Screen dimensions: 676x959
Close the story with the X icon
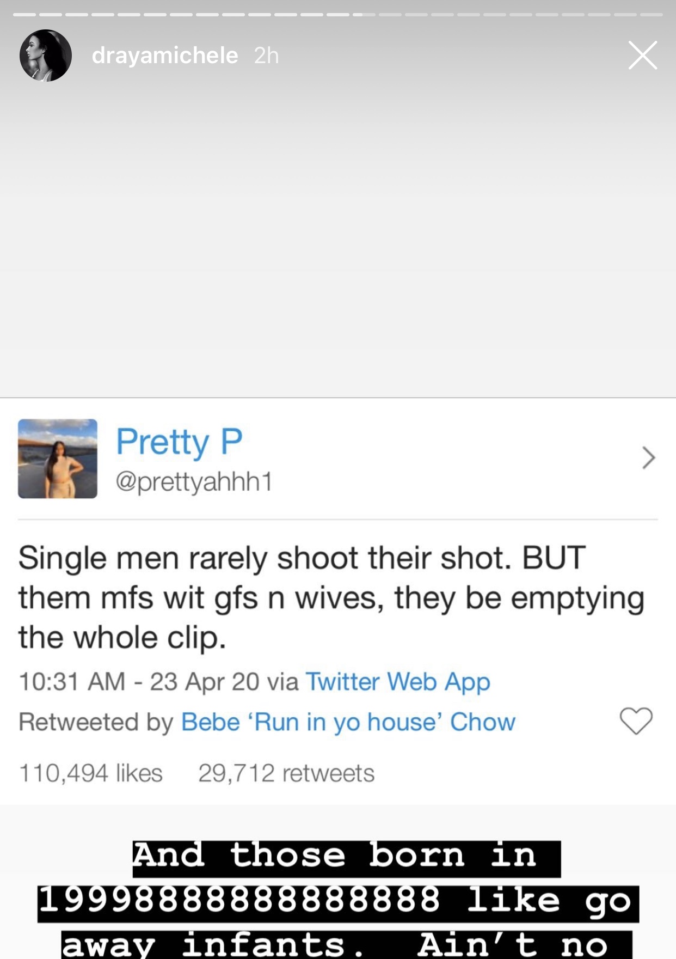coord(643,55)
